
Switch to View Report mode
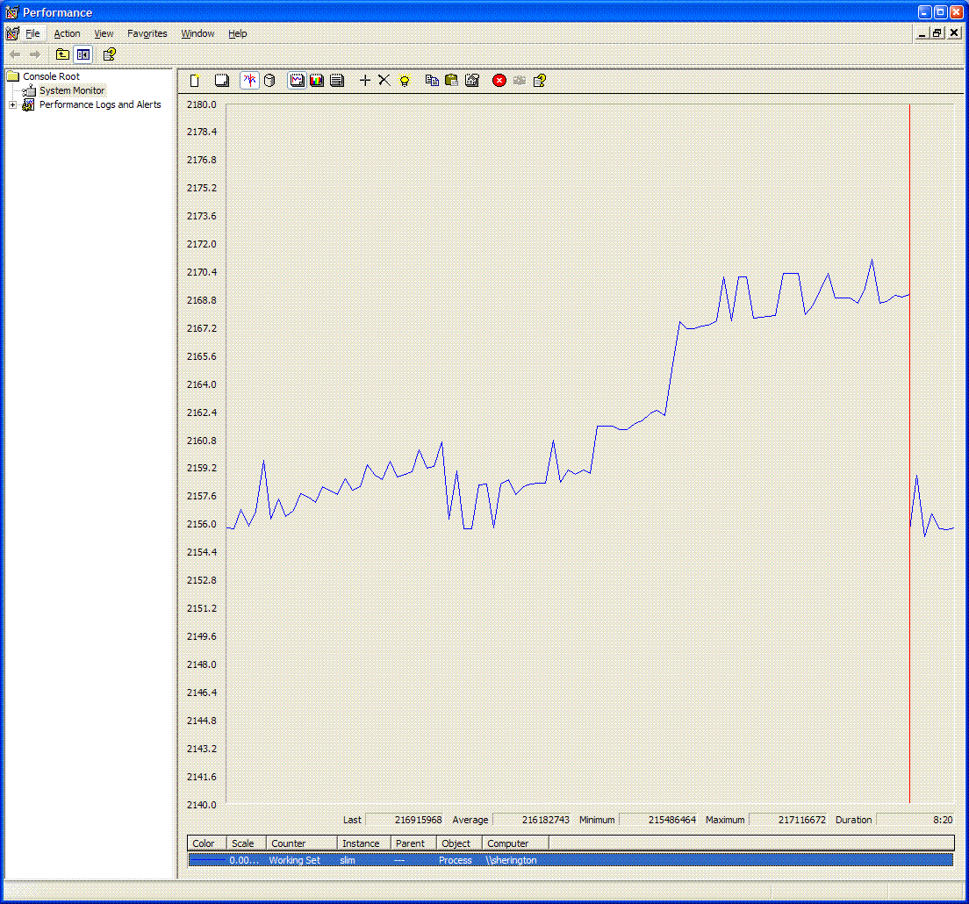[336, 81]
